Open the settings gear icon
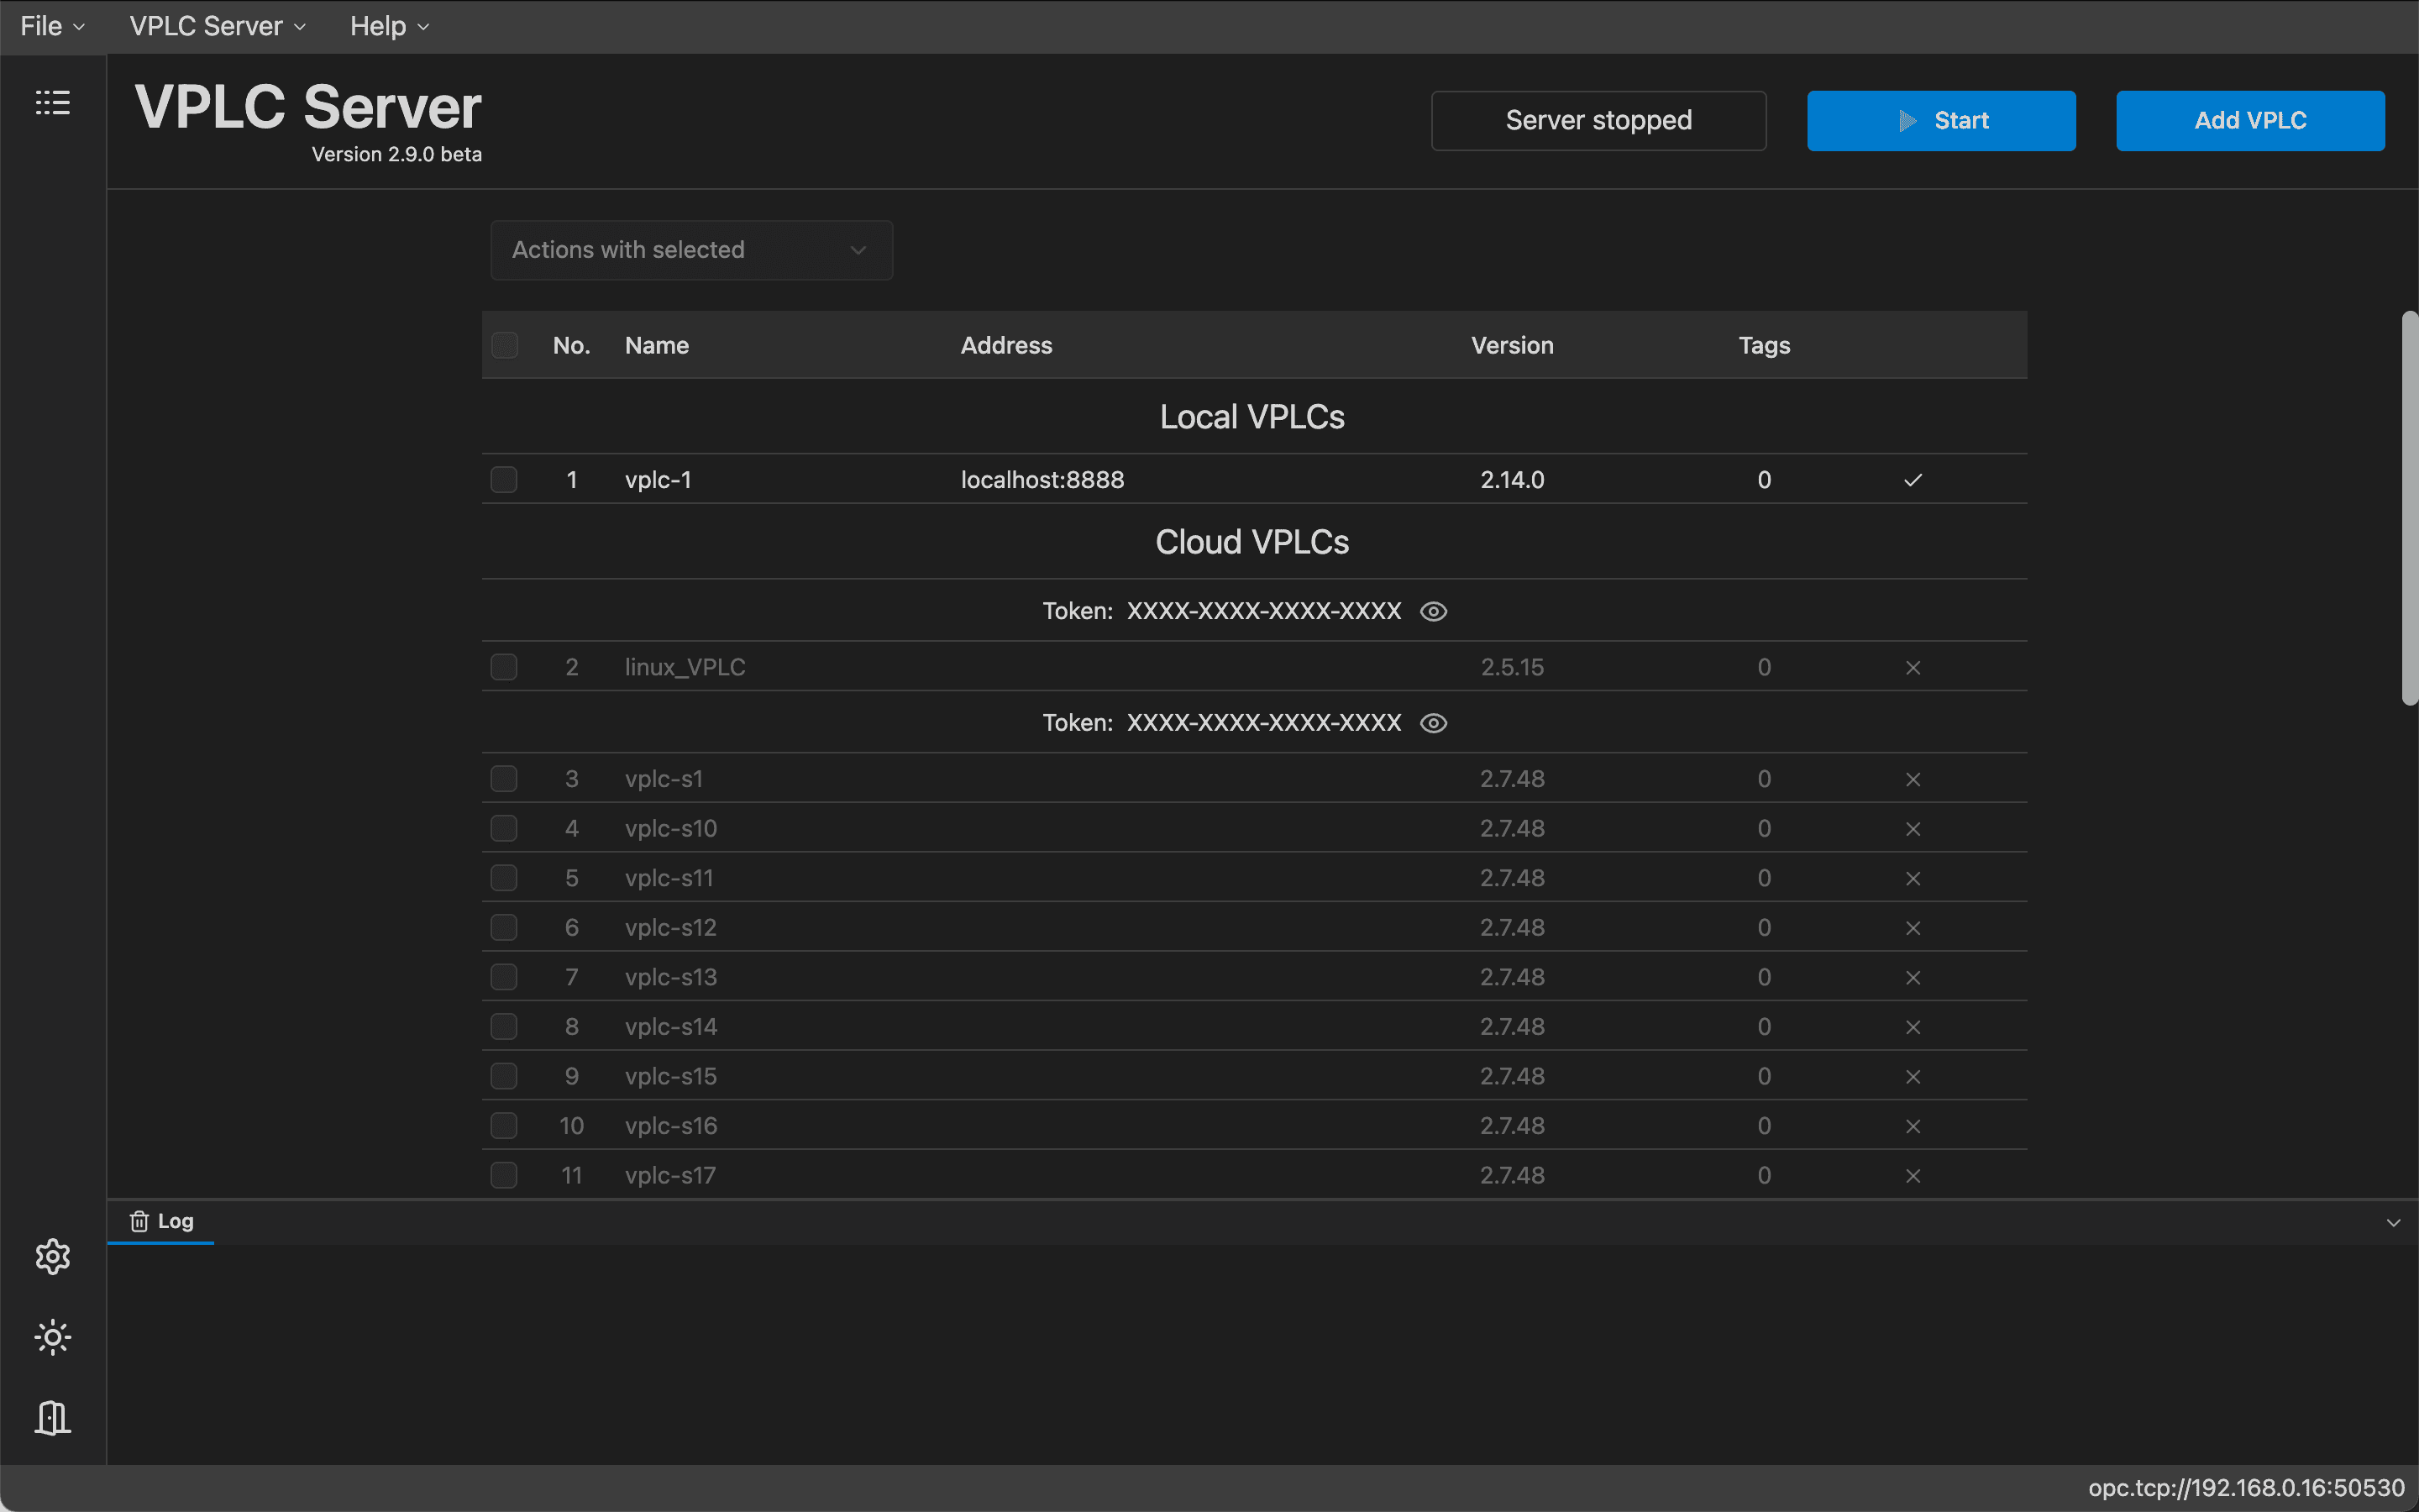Screen dimensions: 2419x1512 (x=53, y=1256)
